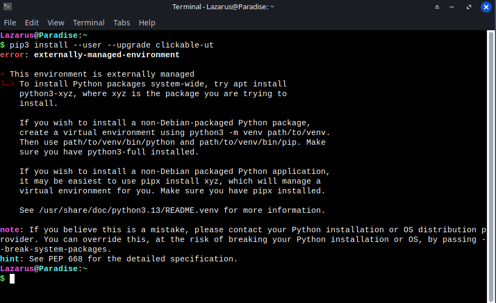Click the window title 'Terminal - Lazarus@Paradise: ~'
Image resolution: width=496 pixels, height=303 pixels.
click(223, 7)
